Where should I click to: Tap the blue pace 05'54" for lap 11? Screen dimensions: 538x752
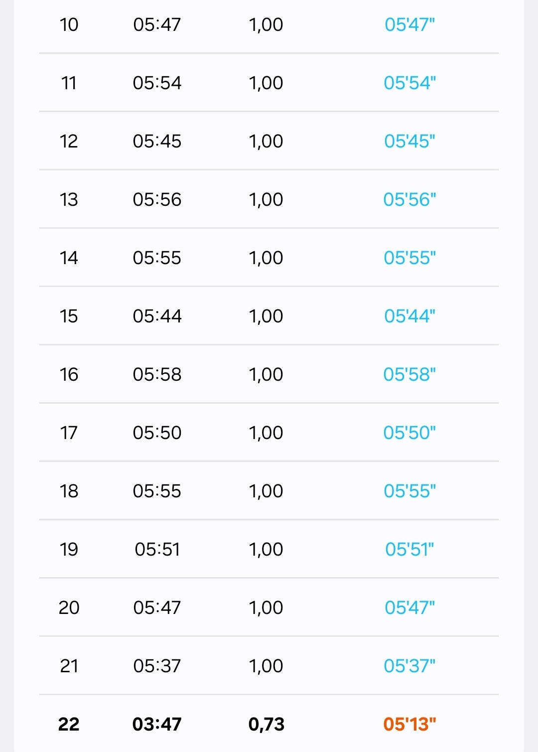click(x=409, y=83)
